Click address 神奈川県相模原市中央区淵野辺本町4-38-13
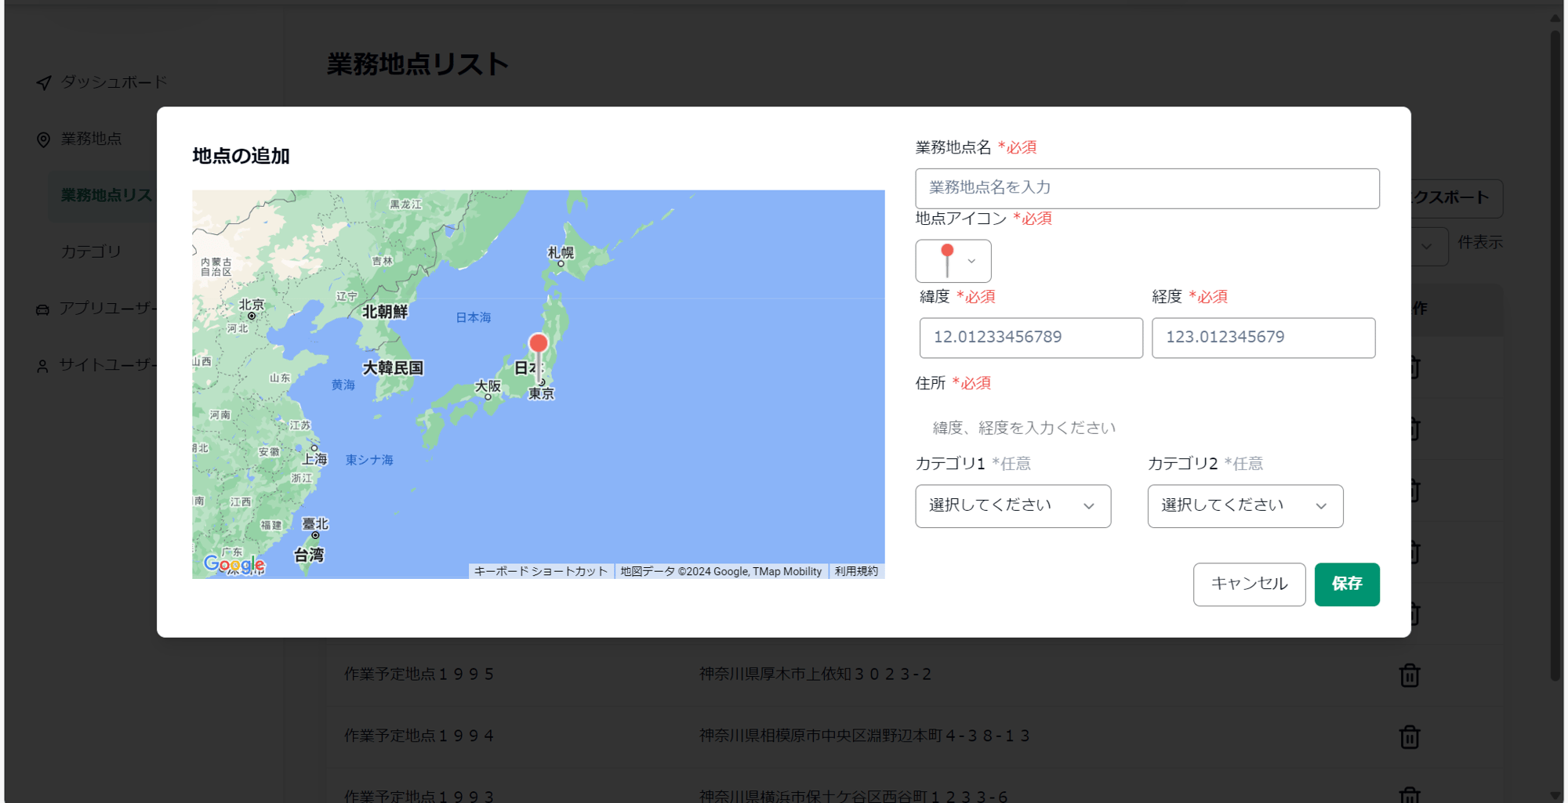The height and width of the screenshot is (803, 1568). pyautogui.click(x=865, y=736)
